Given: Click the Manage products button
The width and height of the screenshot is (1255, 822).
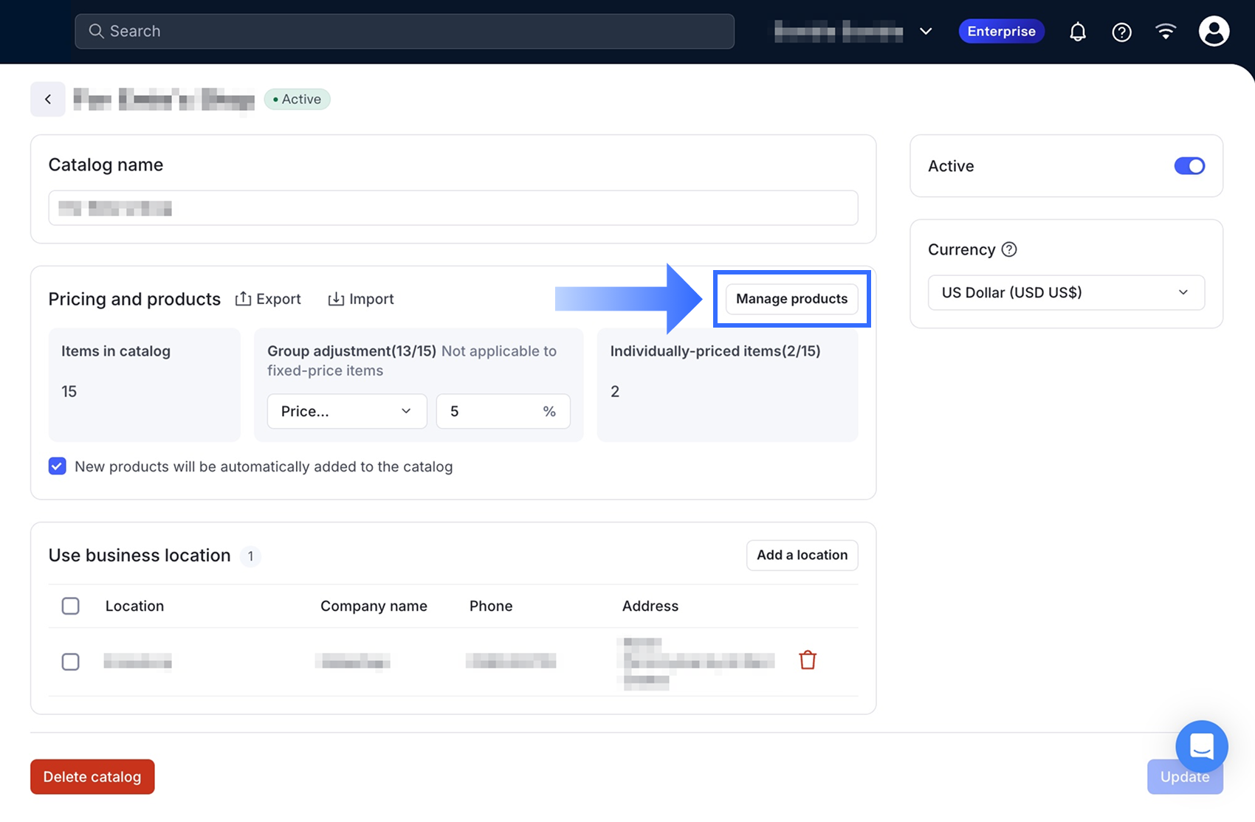Looking at the screenshot, I should click(791, 299).
